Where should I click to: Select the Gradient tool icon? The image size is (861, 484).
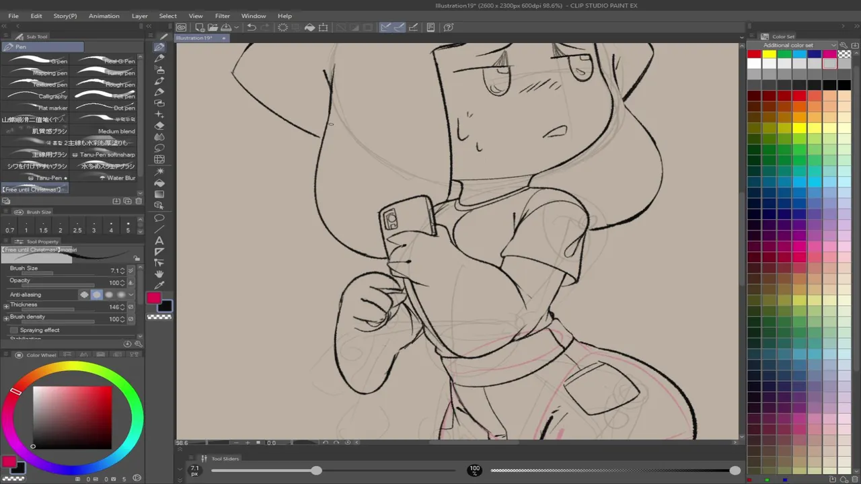pyautogui.click(x=159, y=194)
